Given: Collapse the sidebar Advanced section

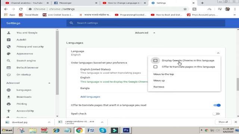Looking at the screenshot, I should [49, 83].
